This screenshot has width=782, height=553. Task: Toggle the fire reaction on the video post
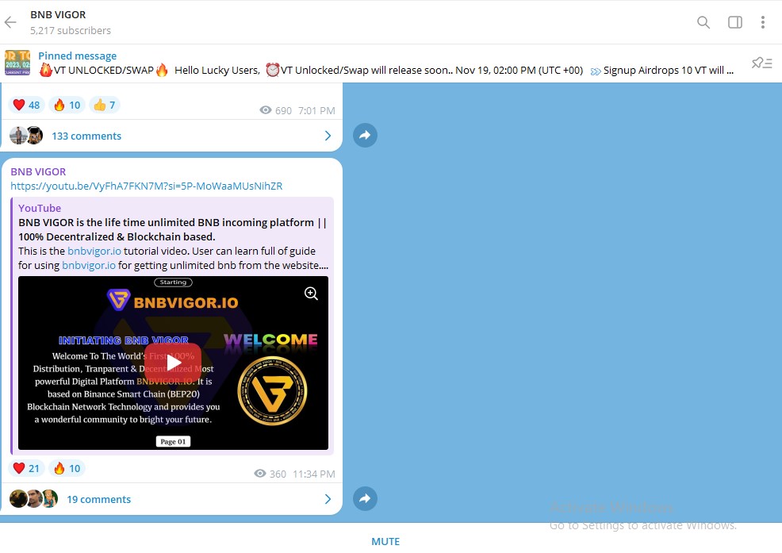pyautogui.click(x=67, y=468)
